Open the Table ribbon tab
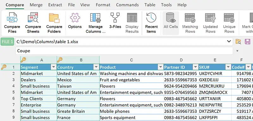The width and height of the screenshot is (253, 121). point(150,5)
